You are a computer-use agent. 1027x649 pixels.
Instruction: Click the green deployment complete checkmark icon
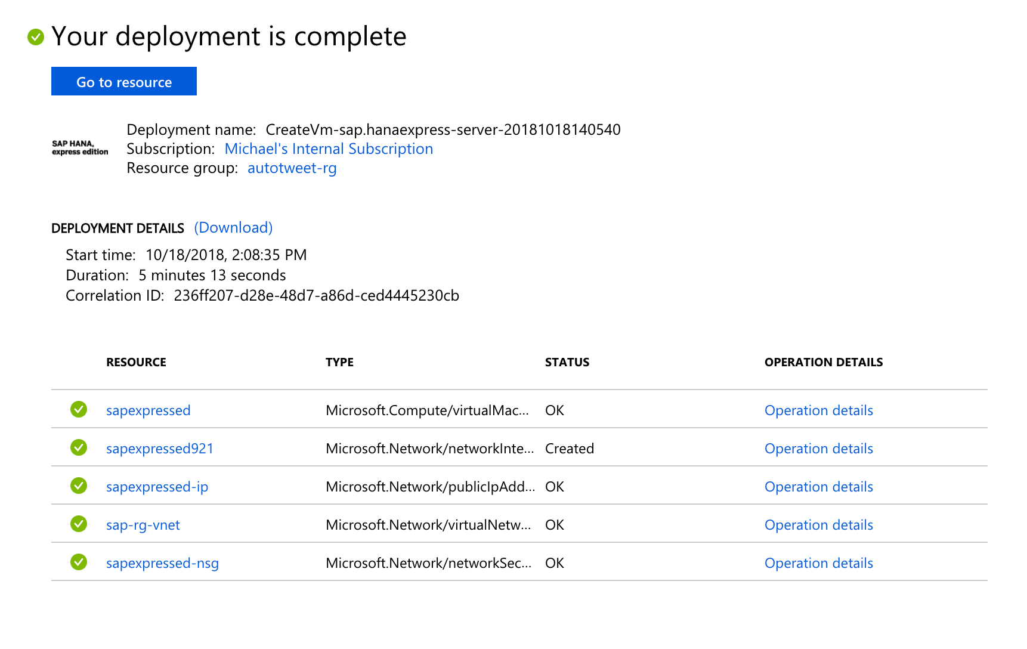pyautogui.click(x=36, y=37)
